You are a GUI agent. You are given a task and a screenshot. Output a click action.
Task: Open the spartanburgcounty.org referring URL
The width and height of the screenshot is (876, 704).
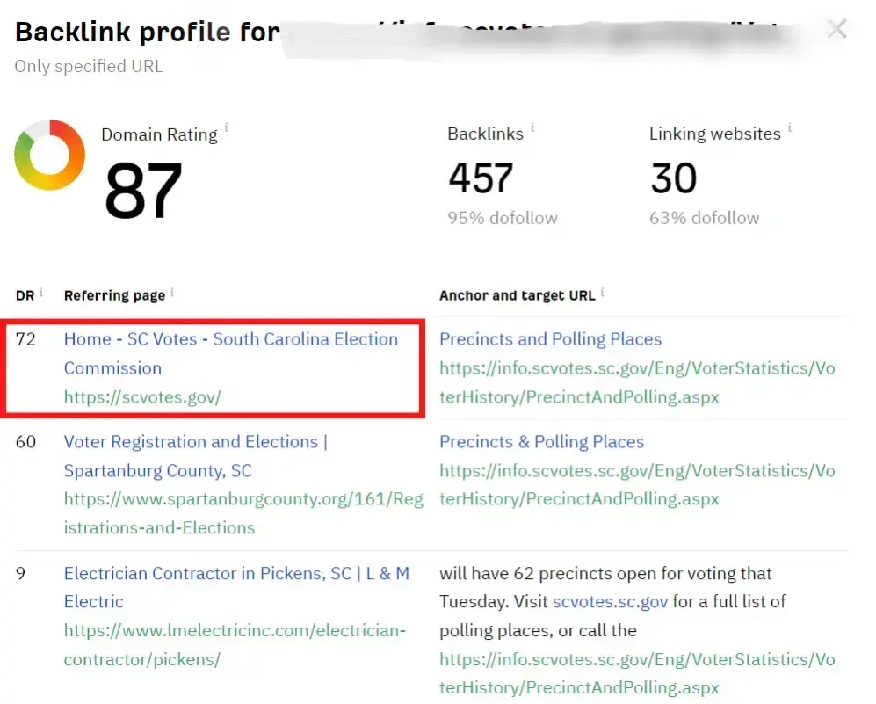(243, 499)
